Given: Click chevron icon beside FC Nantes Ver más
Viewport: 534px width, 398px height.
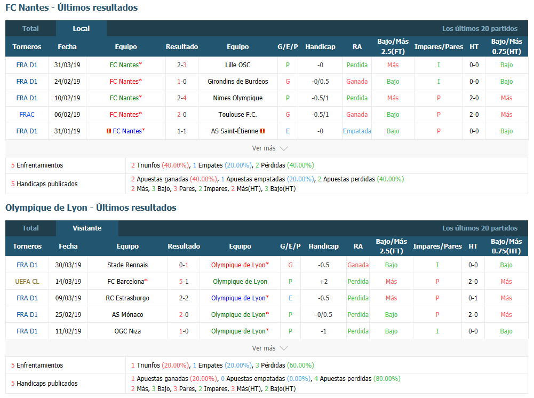Looking at the screenshot, I should tap(284, 148).
